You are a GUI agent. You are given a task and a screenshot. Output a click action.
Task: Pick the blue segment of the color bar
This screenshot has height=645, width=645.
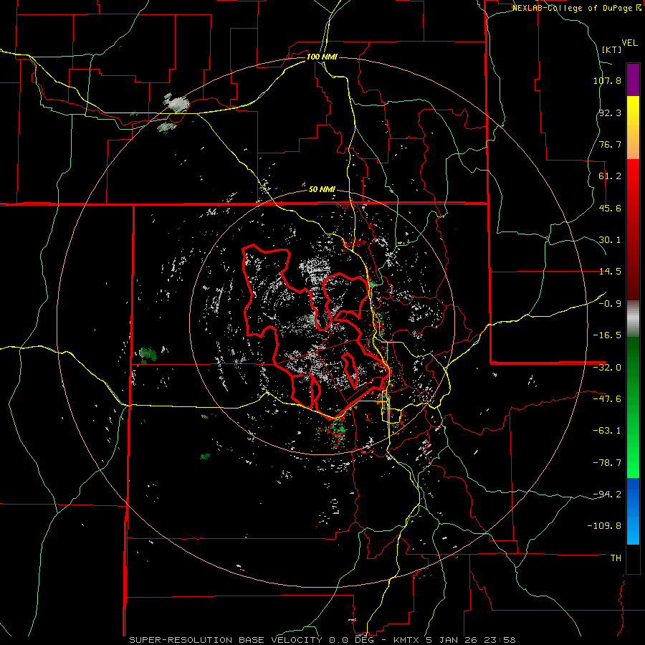coord(633,511)
